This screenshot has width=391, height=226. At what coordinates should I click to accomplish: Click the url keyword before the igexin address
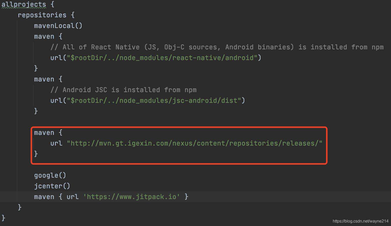(56, 143)
